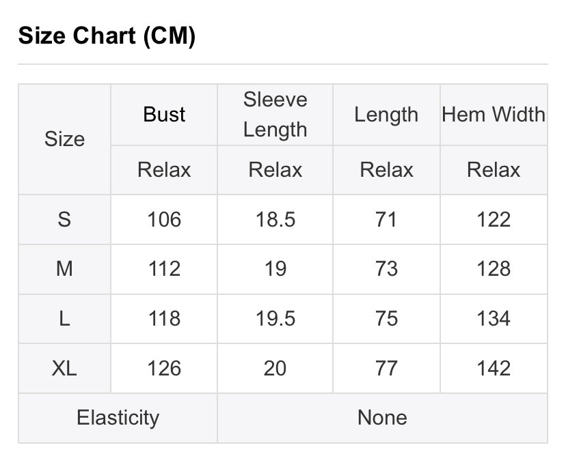Click the sleeve length value 18.5

pos(275,219)
